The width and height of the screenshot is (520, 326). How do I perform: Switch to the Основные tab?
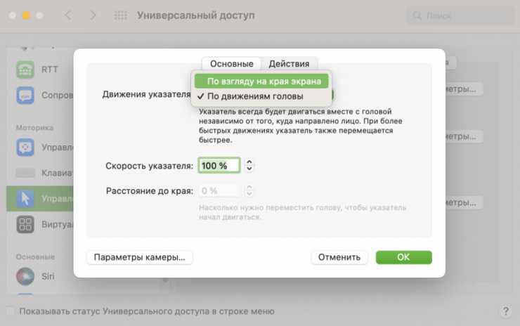point(231,64)
